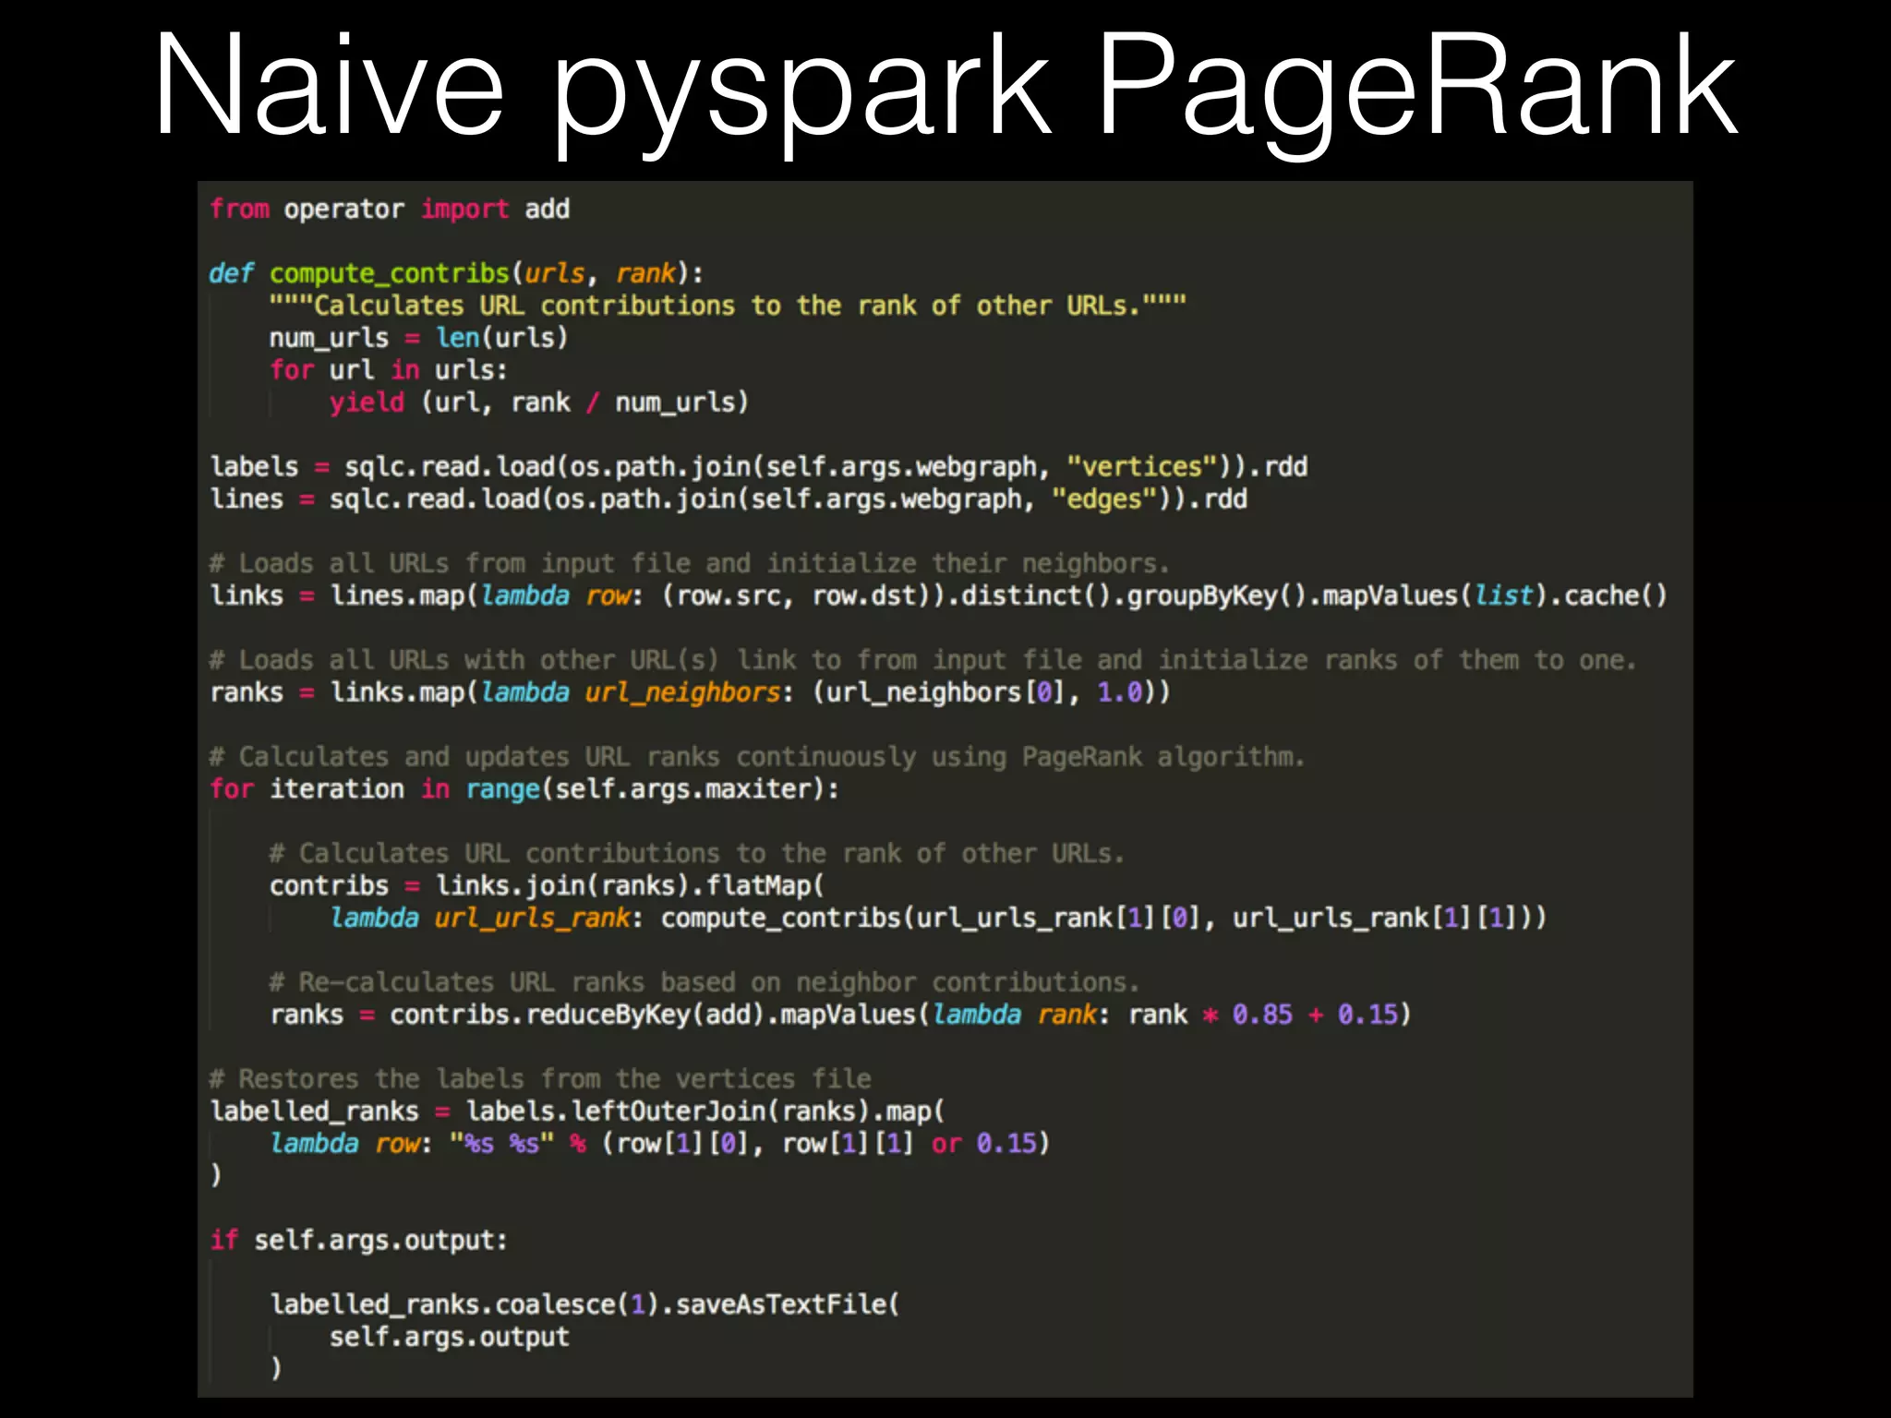
Task: Click the 'for iteration in range(self.args.maxiter):' line
Action: [524, 789]
